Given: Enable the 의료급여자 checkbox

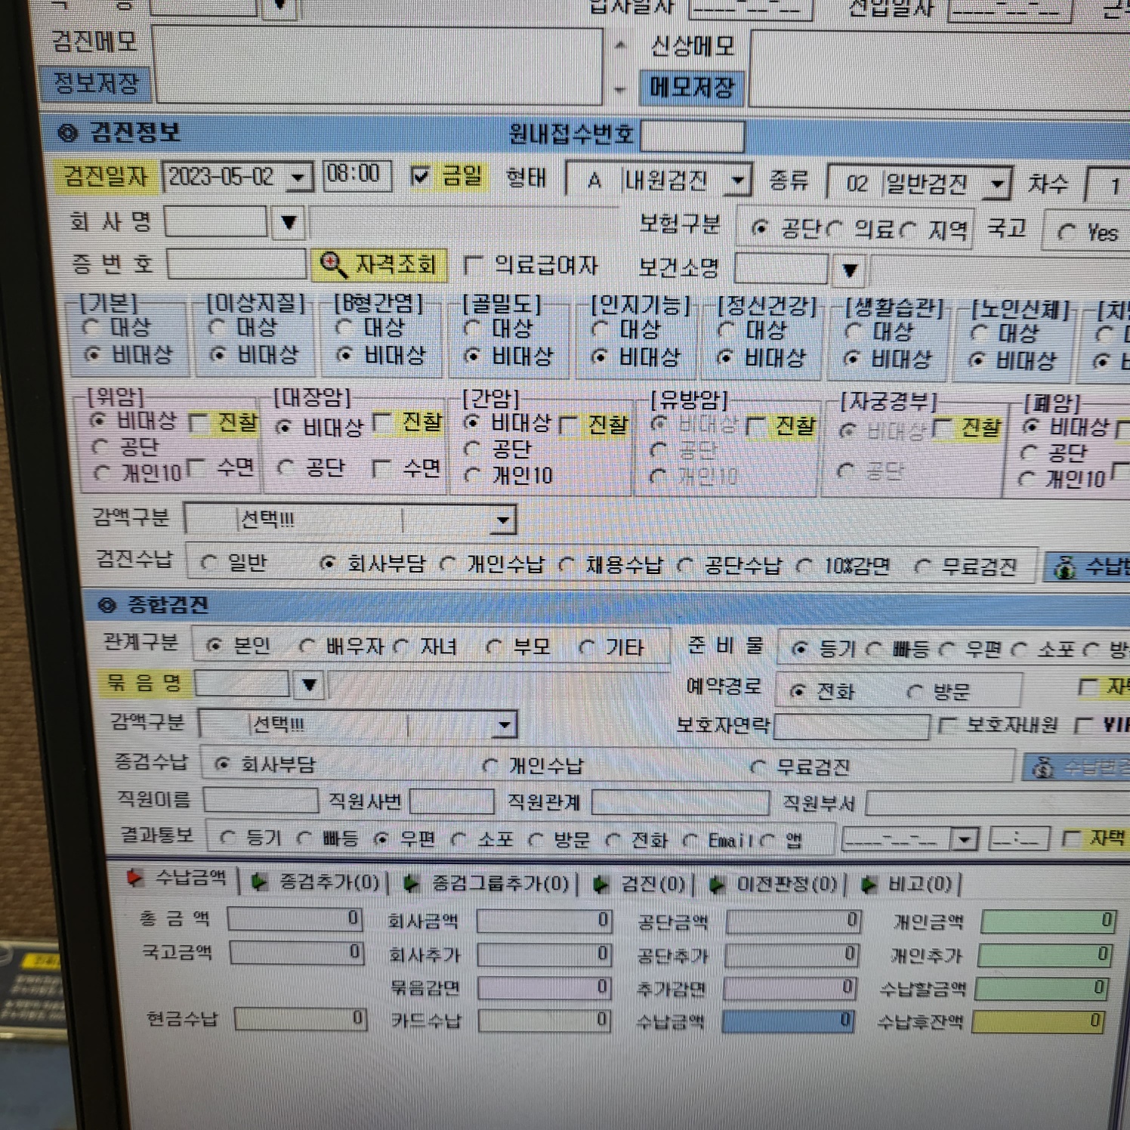Looking at the screenshot, I should coord(474,265).
